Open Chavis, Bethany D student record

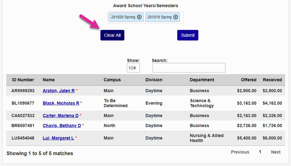tap(62, 126)
